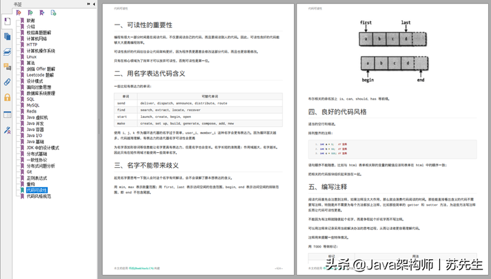Go to the Linux bookmark
Viewport: 491px width, 279px height.
[31, 57]
